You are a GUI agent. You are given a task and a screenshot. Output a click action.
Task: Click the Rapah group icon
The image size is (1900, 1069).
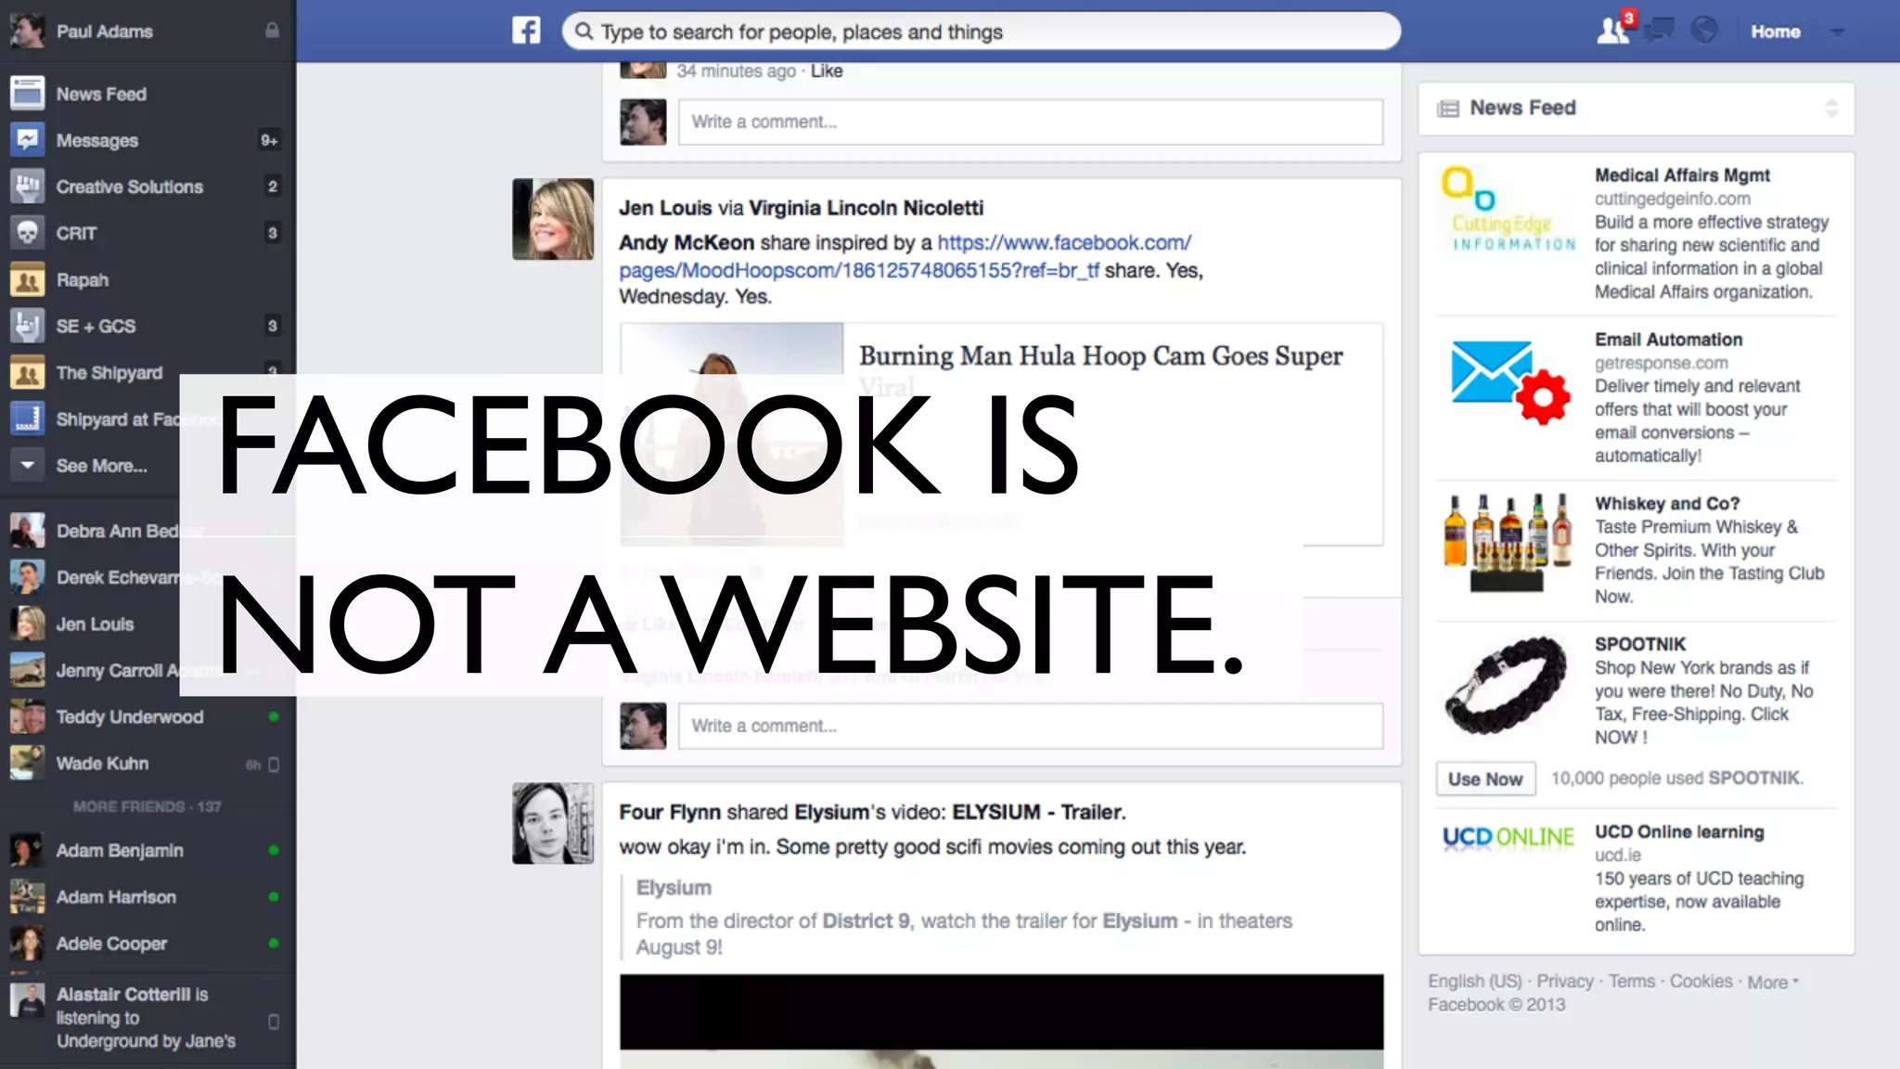tap(27, 279)
